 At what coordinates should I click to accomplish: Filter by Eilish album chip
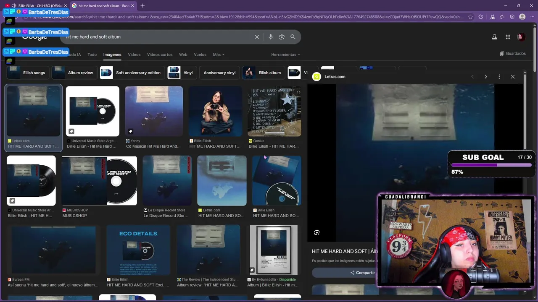(264, 73)
